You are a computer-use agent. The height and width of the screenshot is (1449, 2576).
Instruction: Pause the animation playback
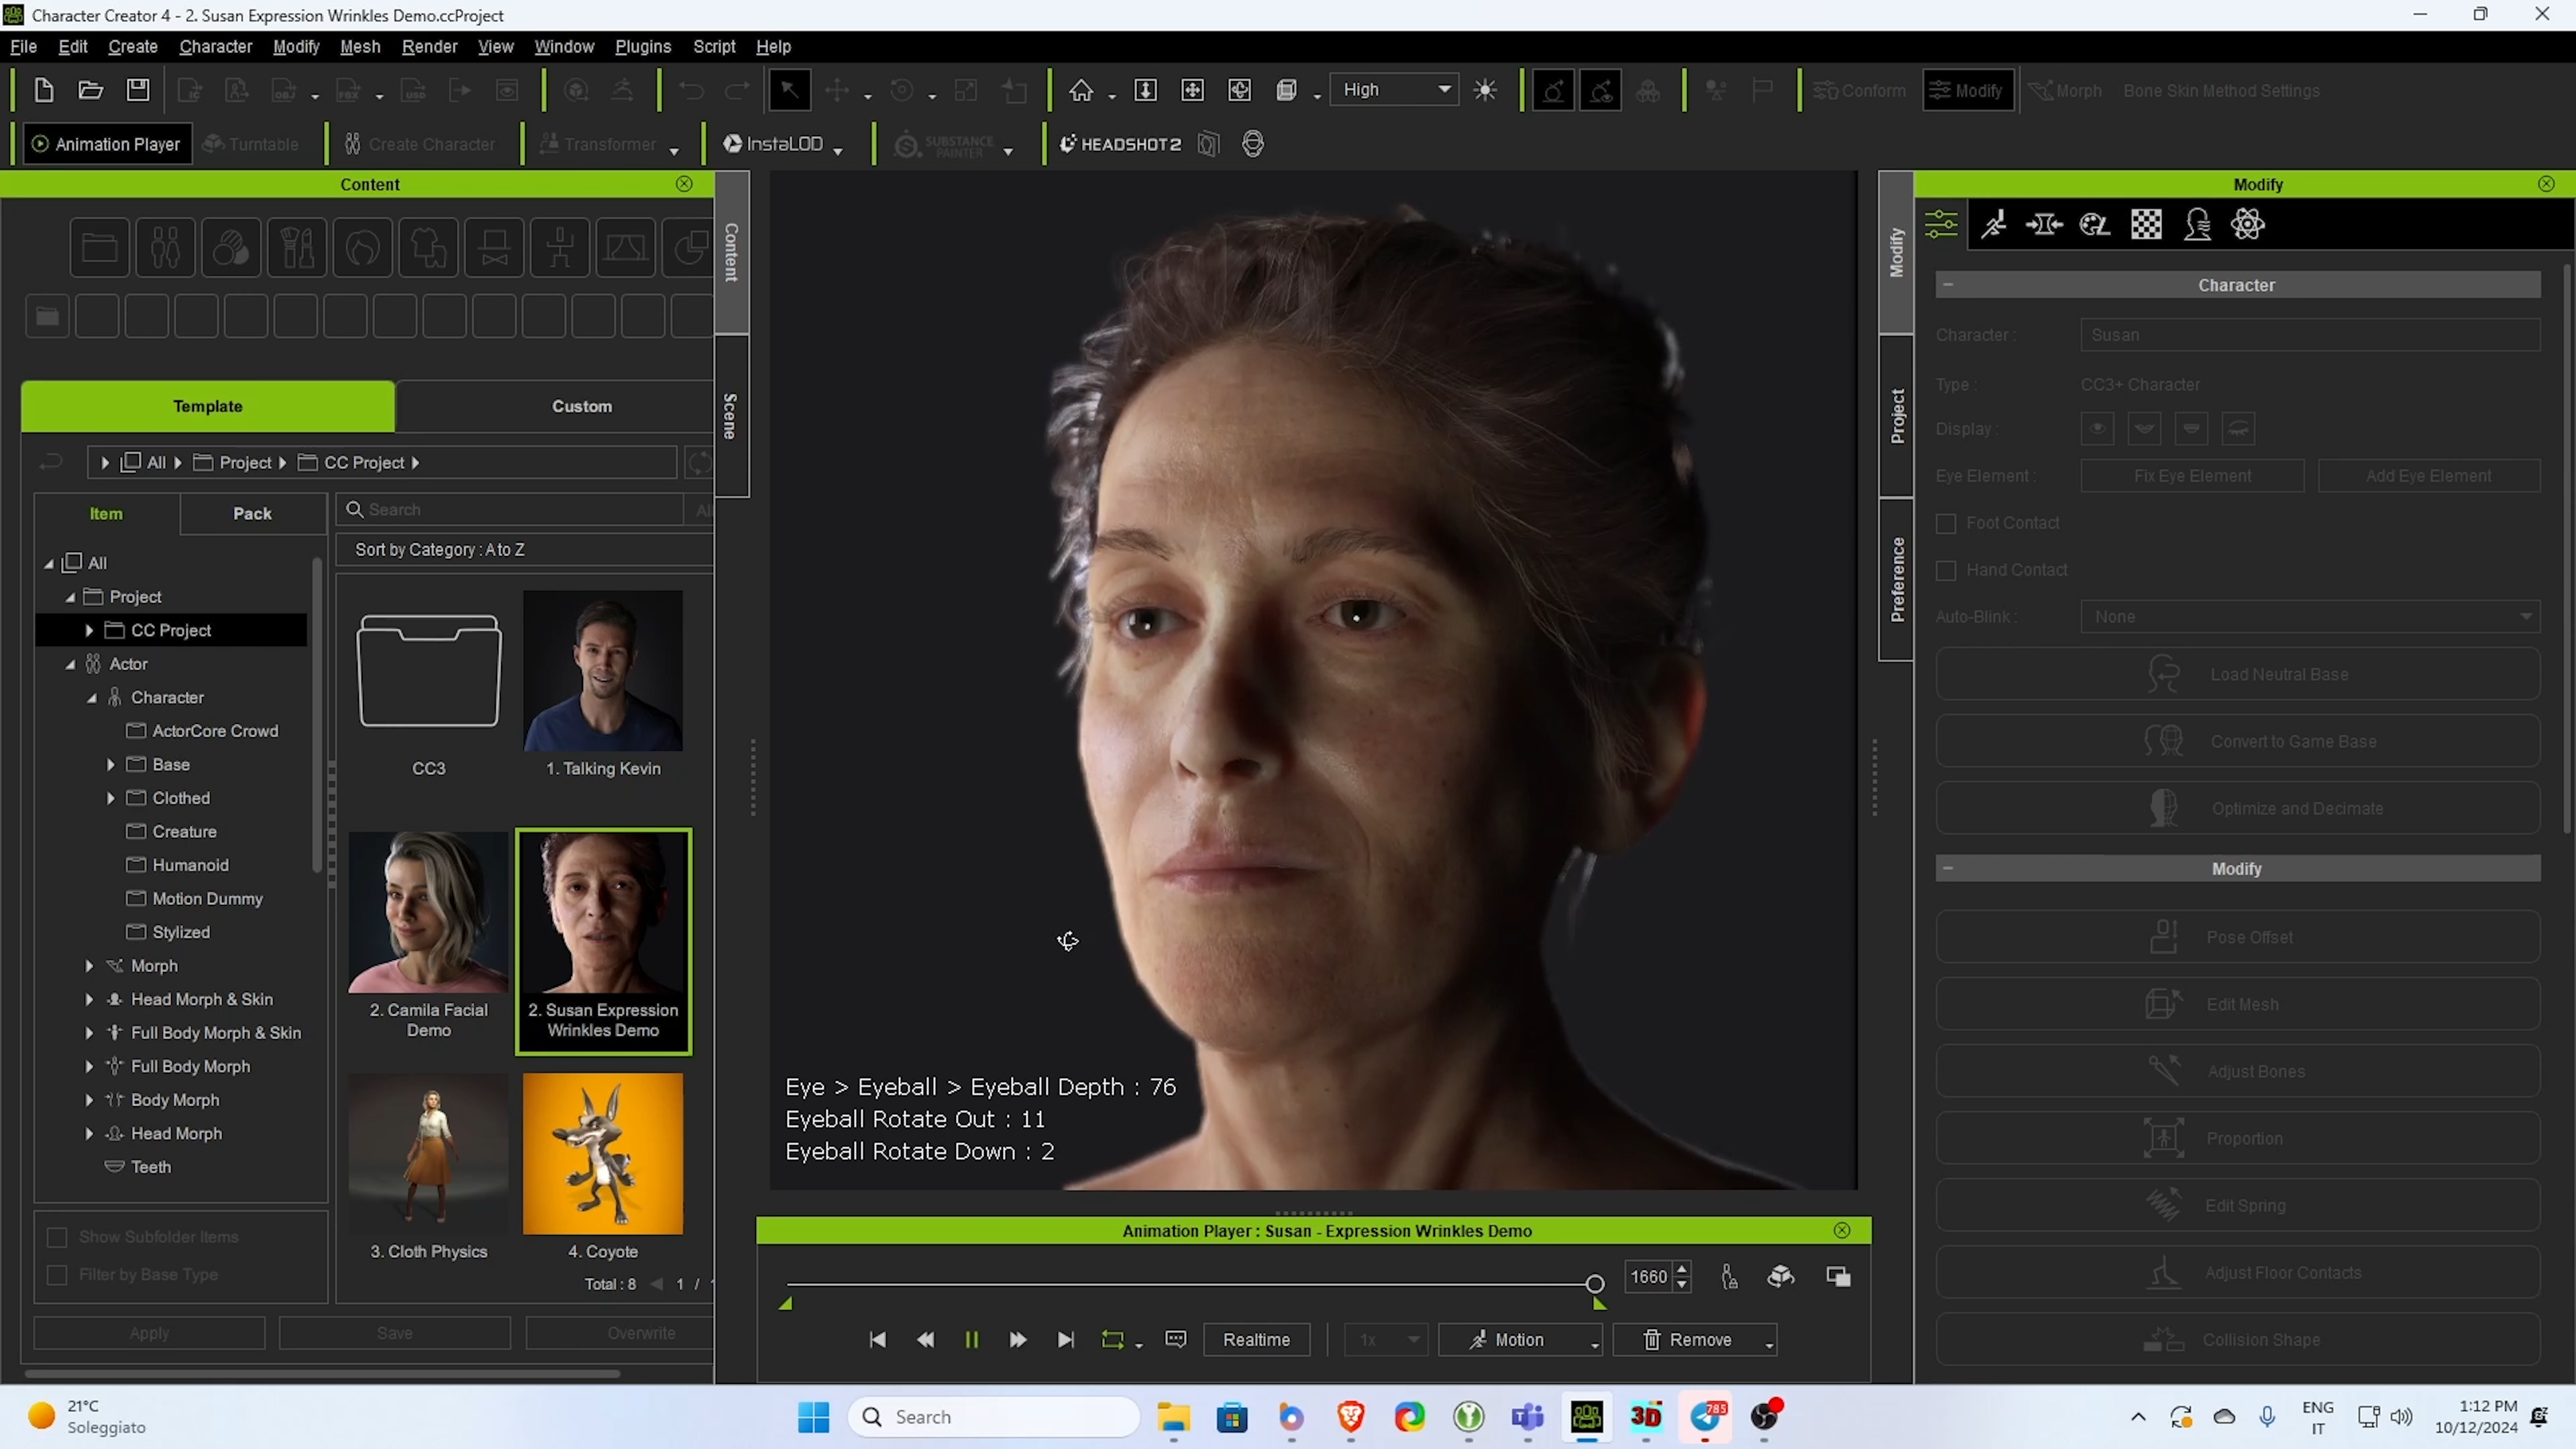click(x=971, y=1340)
